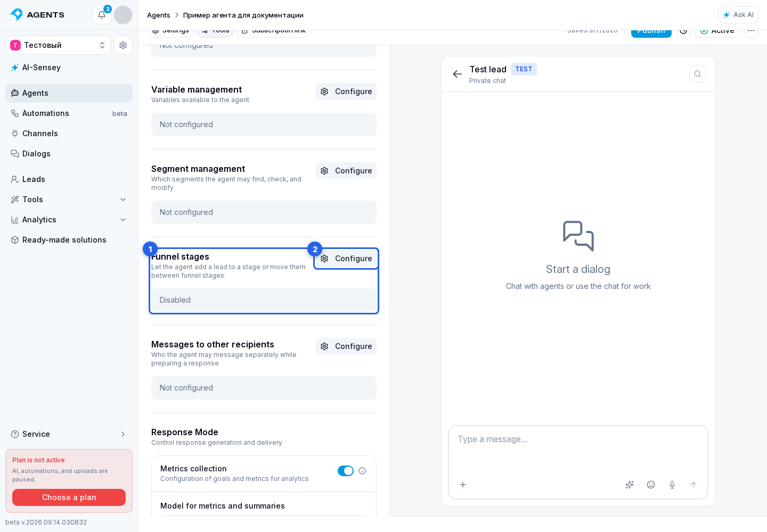Click the TEST badge next to Test lead

coord(524,69)
